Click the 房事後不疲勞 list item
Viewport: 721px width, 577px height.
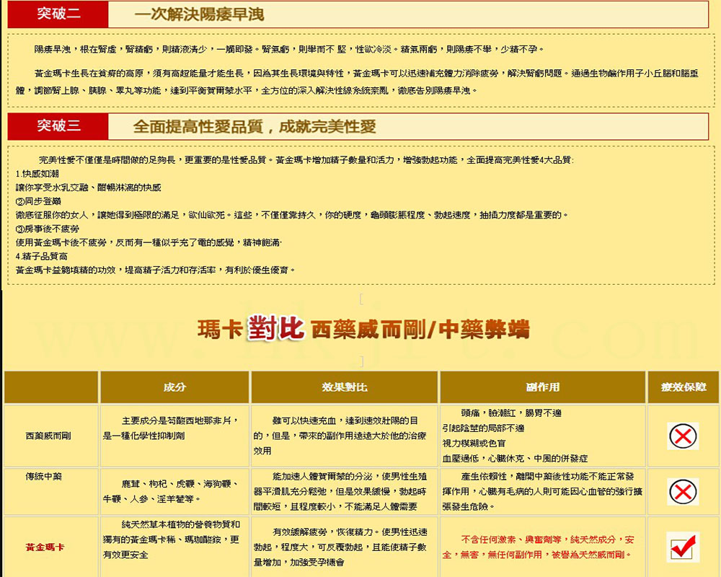[48, 229]
